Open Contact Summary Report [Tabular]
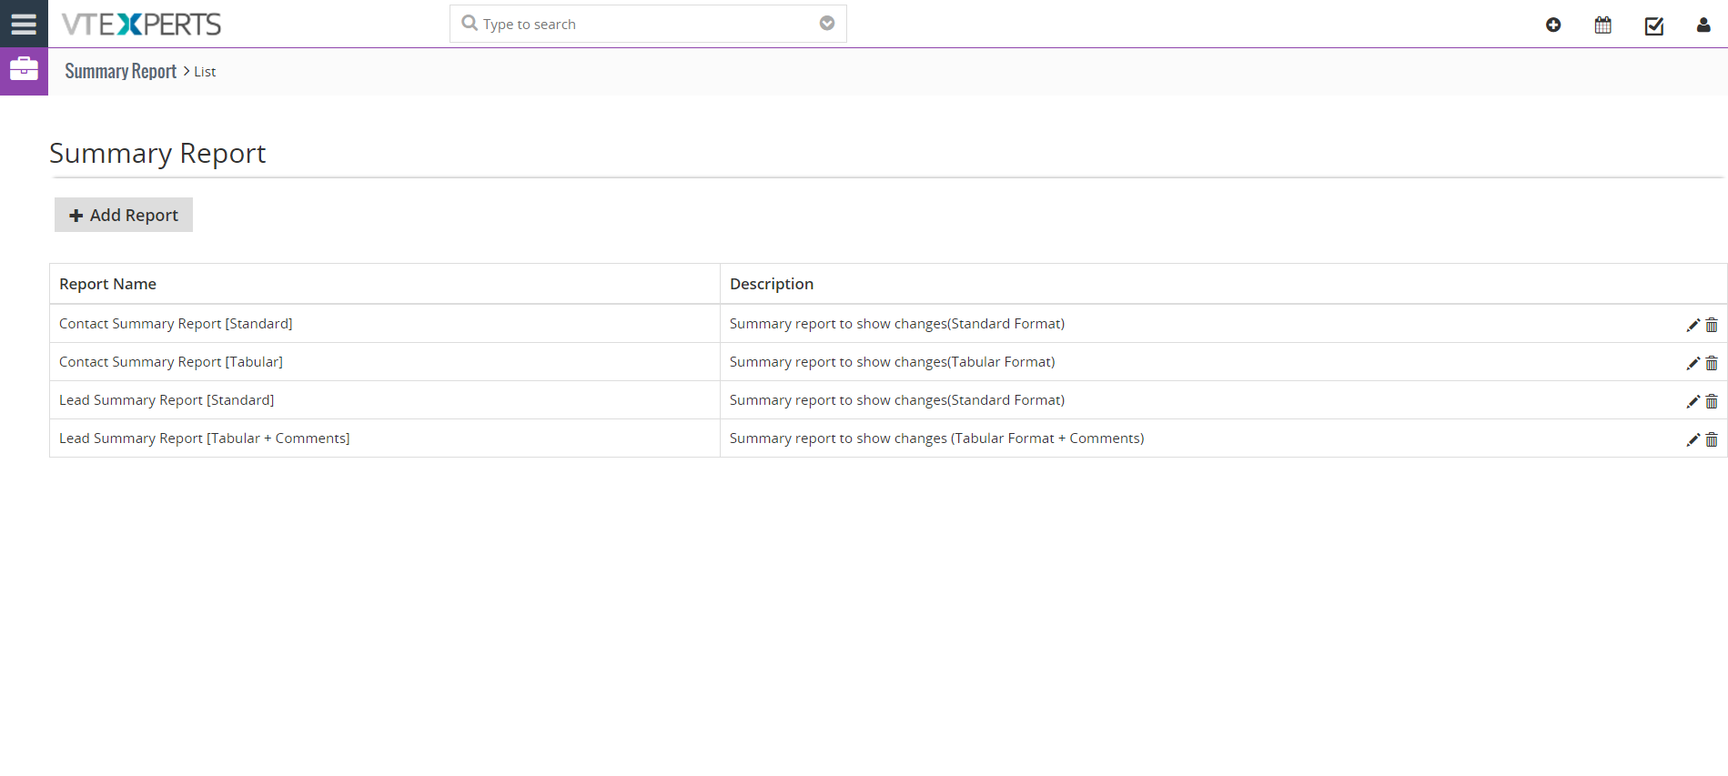The image size is (1728, 776). click(171, 362)
